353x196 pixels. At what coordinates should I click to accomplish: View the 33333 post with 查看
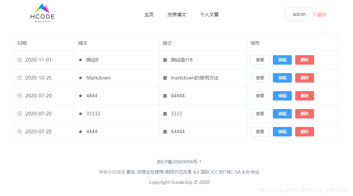click(260, 114)
